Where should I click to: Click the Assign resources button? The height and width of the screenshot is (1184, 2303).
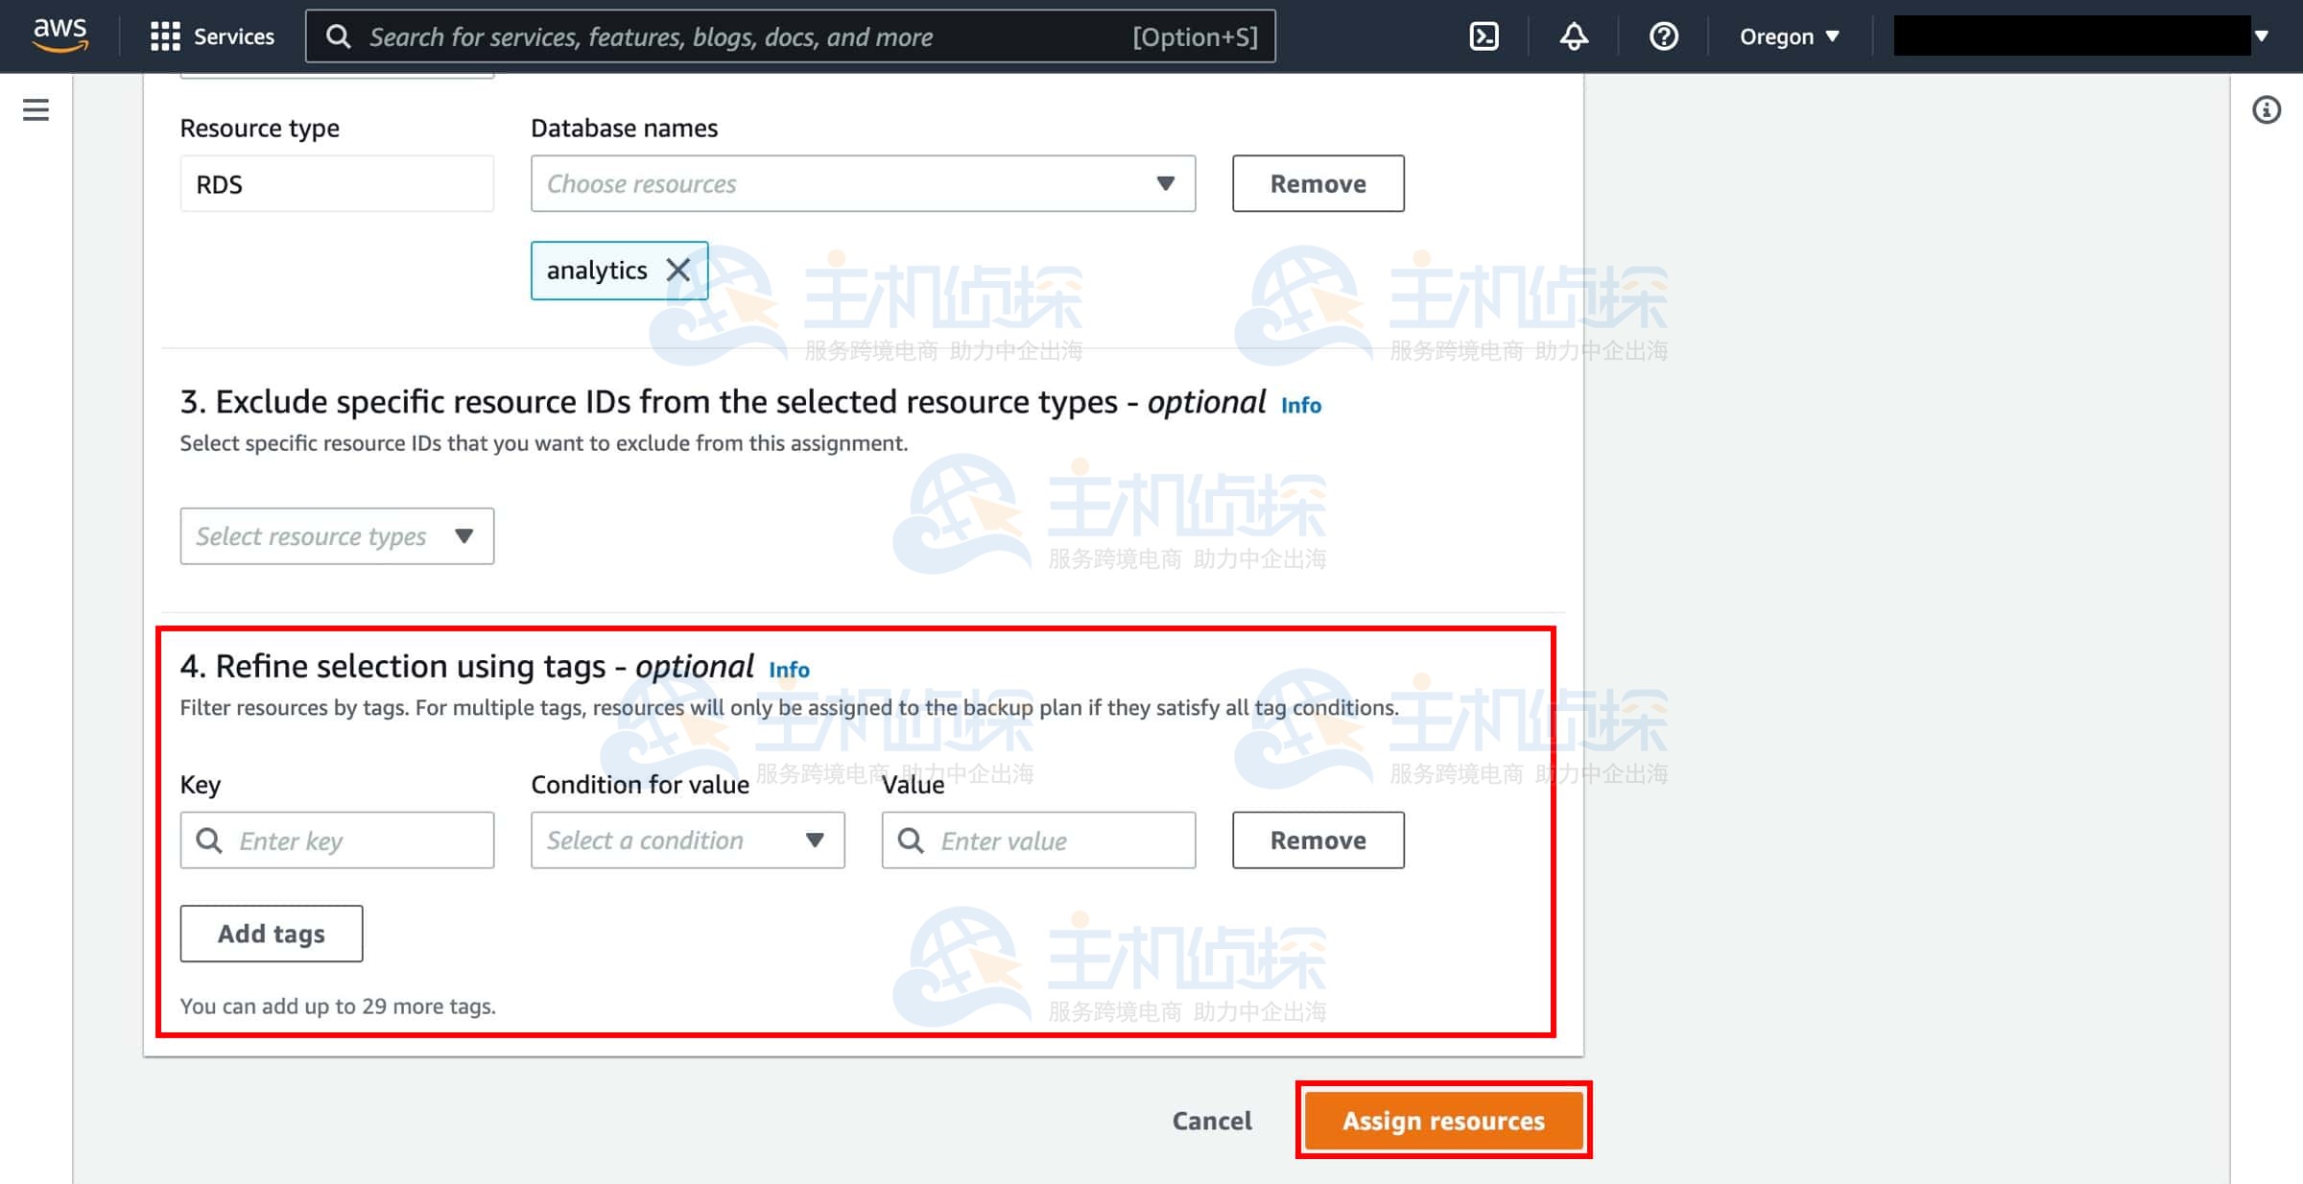(x=1443, y=1120)
